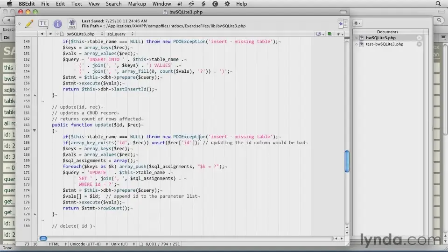Click the horizontal scroll right arrow
The image size is (448, 252).
tap(342, 238)
